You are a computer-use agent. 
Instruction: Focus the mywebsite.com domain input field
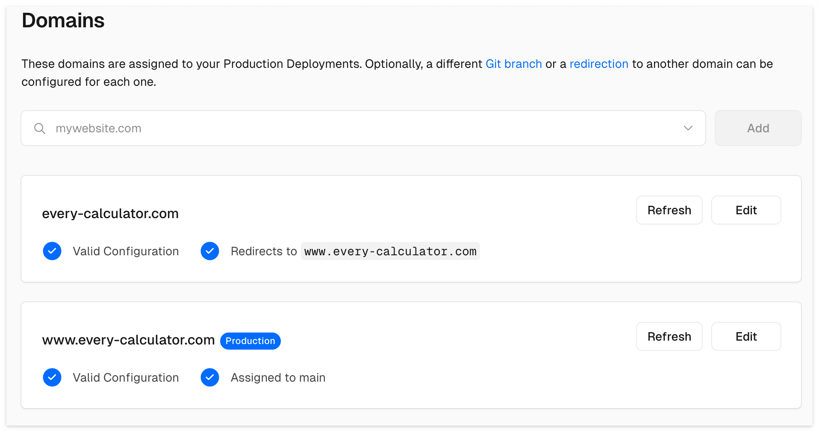pyautogui.click(x=363, y=128)
